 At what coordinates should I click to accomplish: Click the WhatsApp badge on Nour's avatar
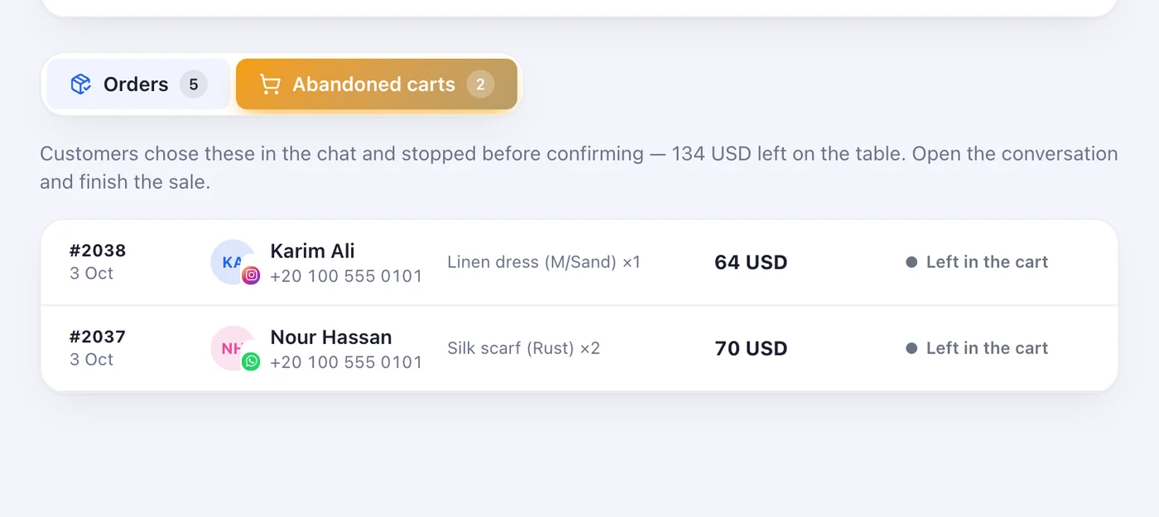click(x=251, y=361)
